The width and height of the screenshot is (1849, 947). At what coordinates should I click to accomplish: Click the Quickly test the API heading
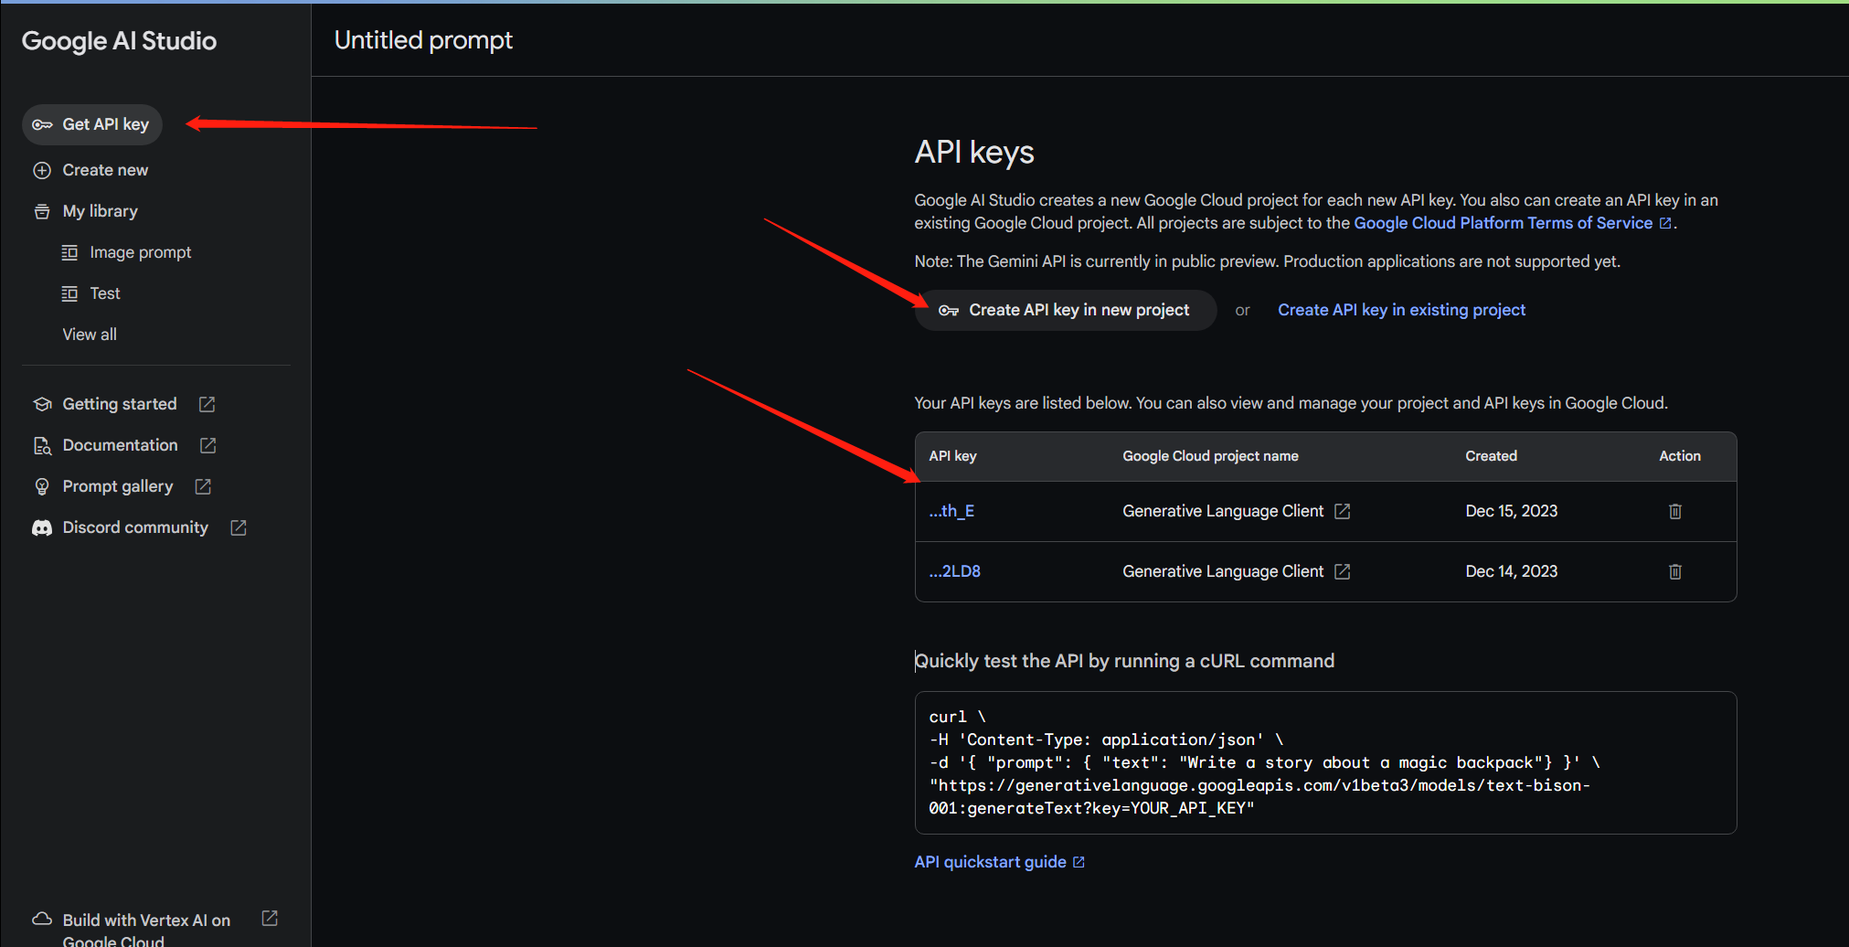1124,661
